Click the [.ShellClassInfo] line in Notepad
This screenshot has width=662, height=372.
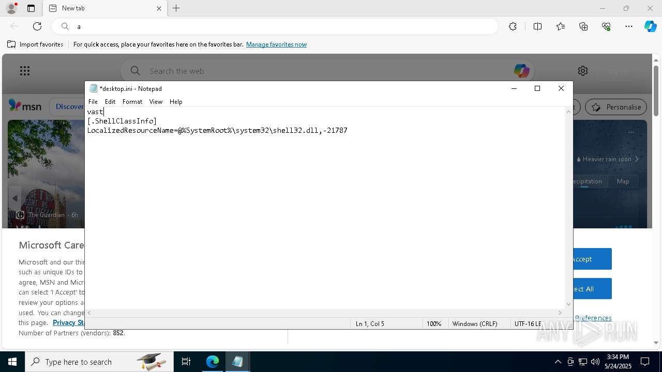[x=122, y=121]
